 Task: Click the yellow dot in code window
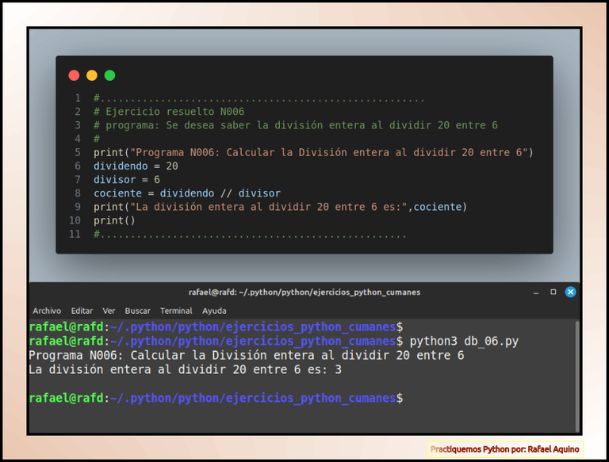(92, 75)
